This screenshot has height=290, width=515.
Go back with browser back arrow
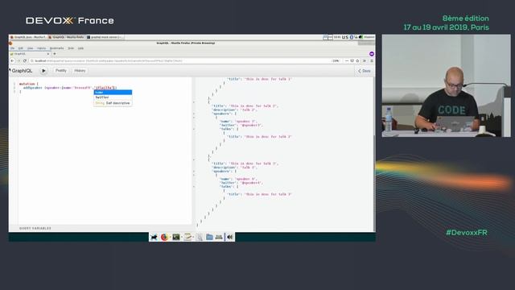[12, 61]
